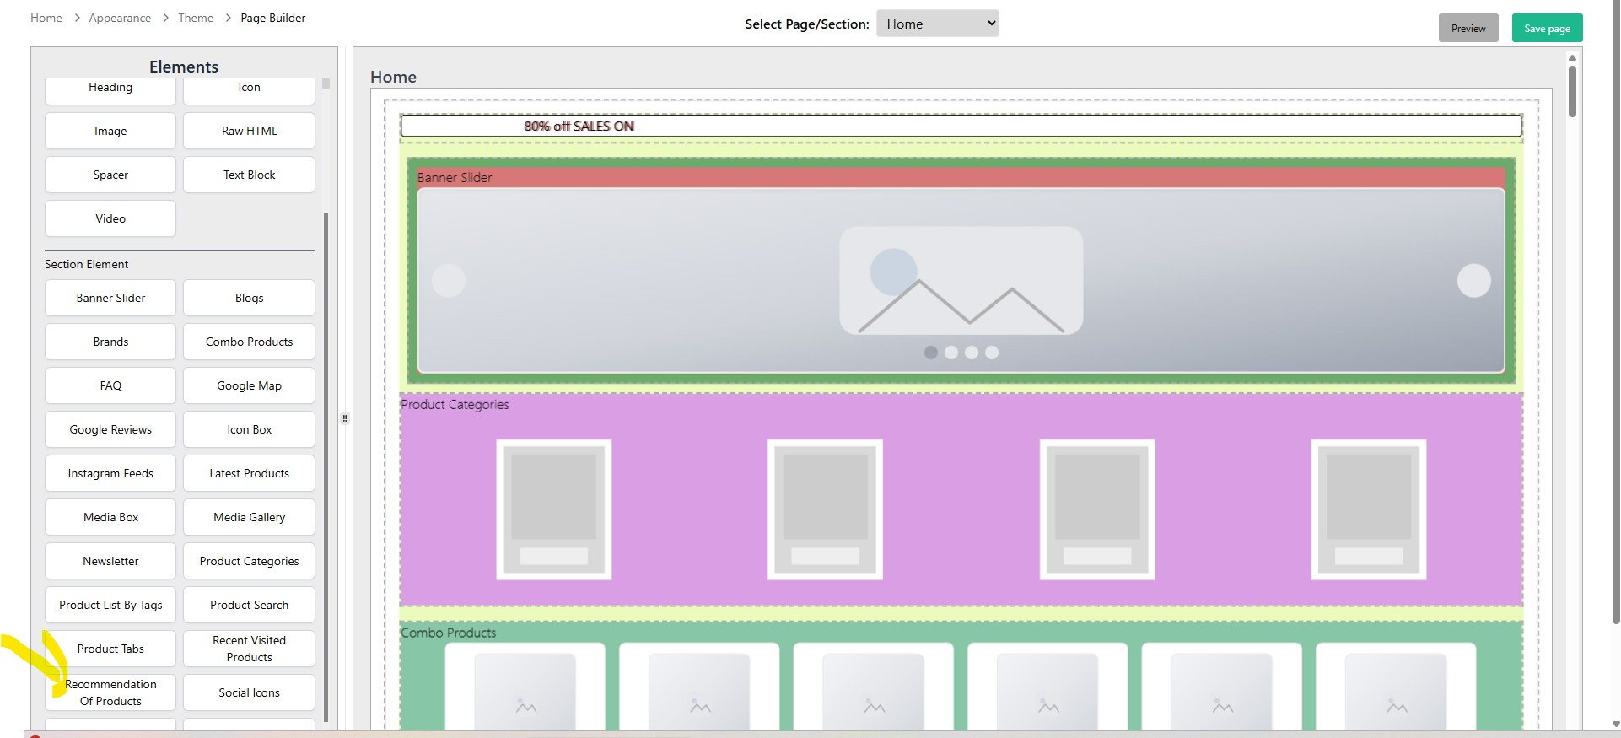Click the first Combo Products placeholder card
This screenshot has height=738, width=1621.
[x=525, y=687]
